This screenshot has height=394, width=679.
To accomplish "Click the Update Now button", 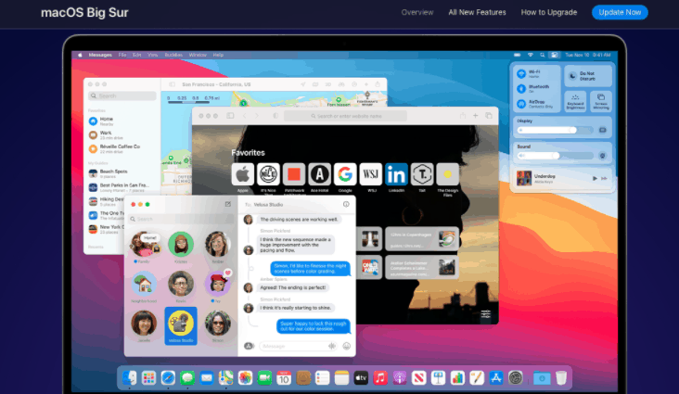I will pos(620,12).
